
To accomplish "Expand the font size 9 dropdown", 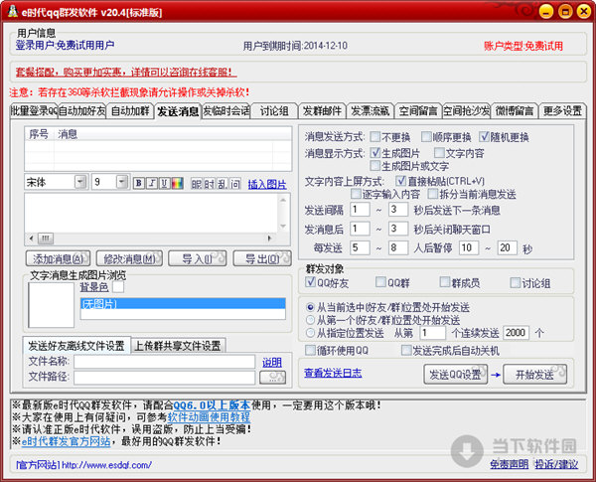I will point(122,182).
